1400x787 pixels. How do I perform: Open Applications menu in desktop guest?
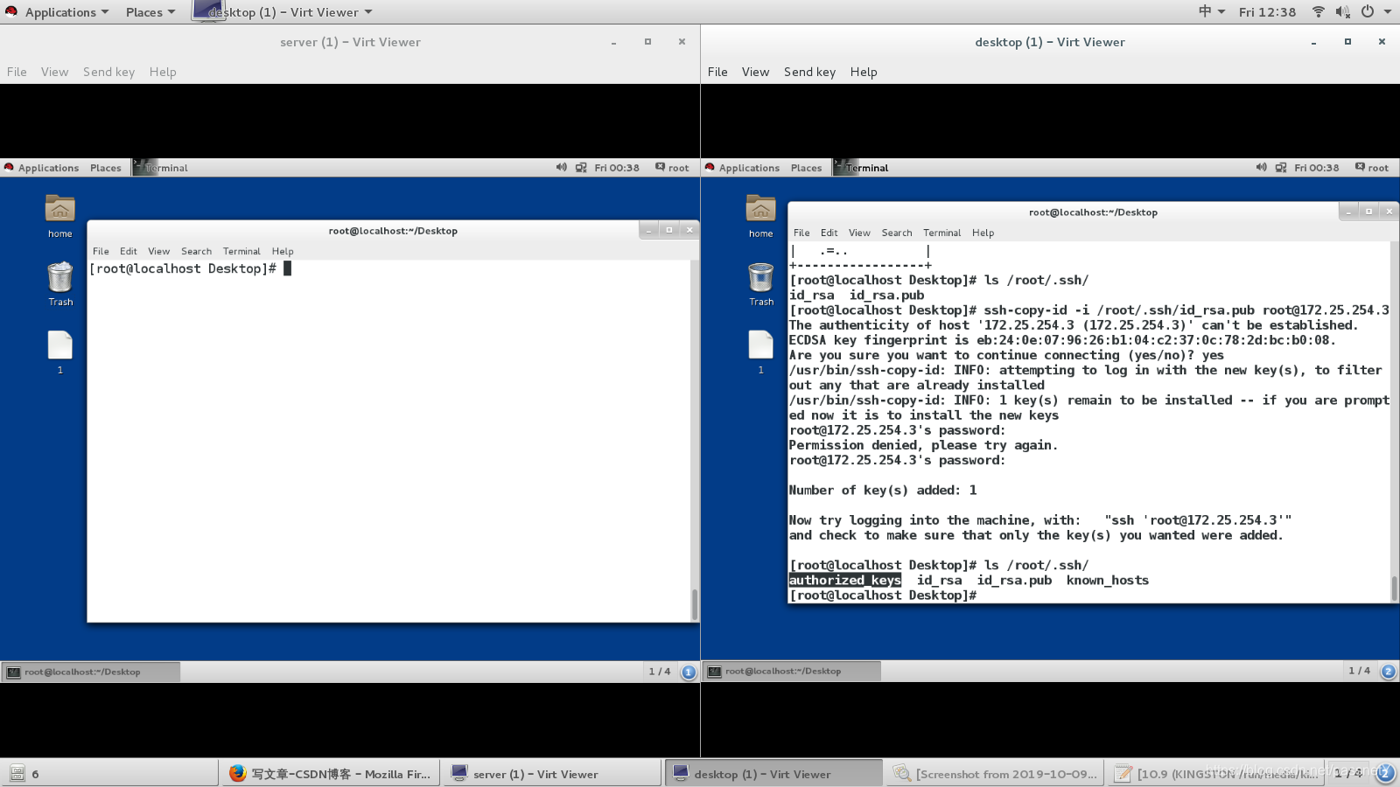742,168
